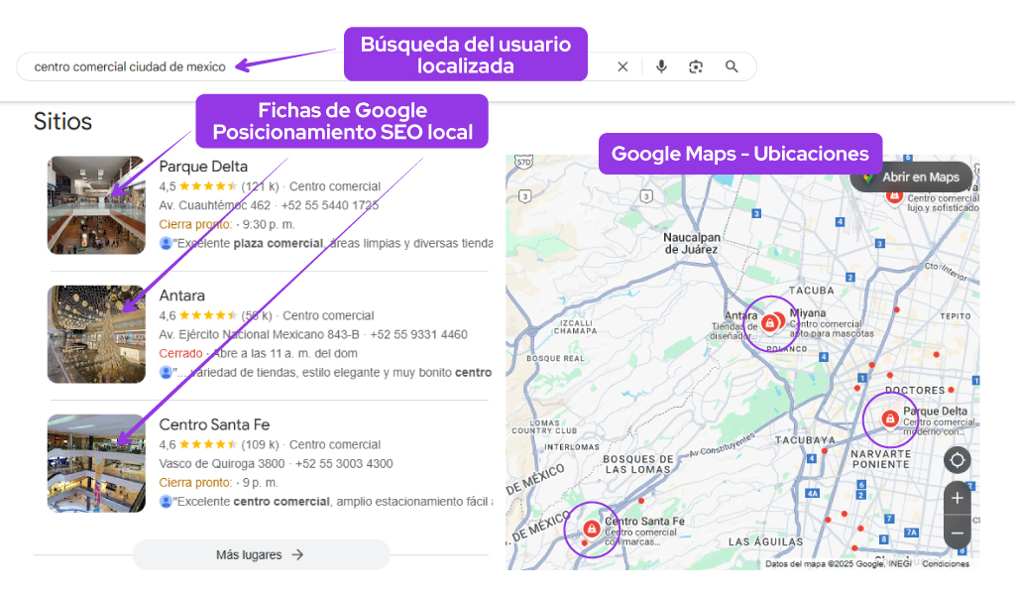Click 'Abrir en Maps' button on the map
Viewport: 1015px width, 595px height.
tap(912, 177)
